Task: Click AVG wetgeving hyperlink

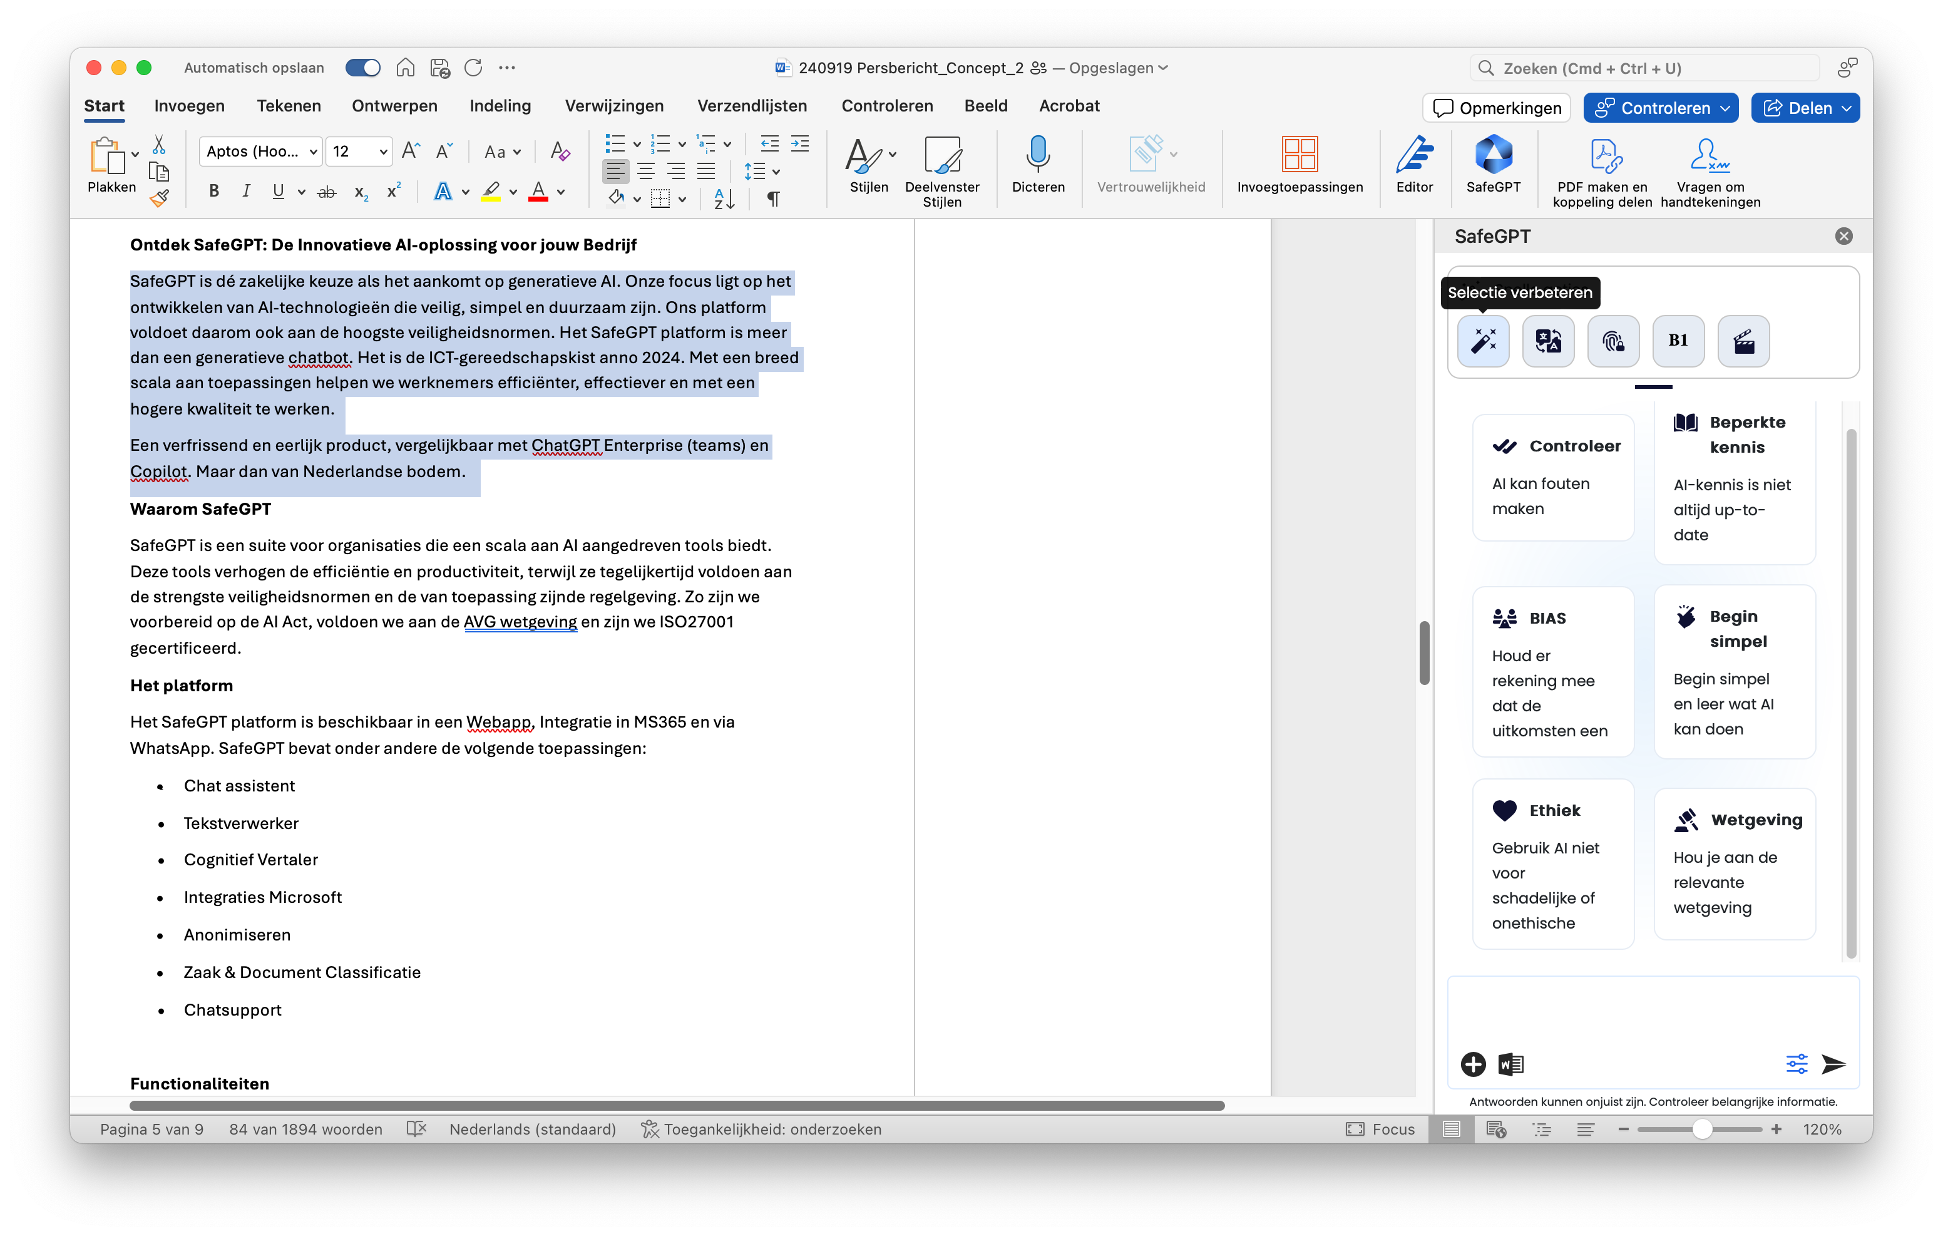Action: coord(520,622)
